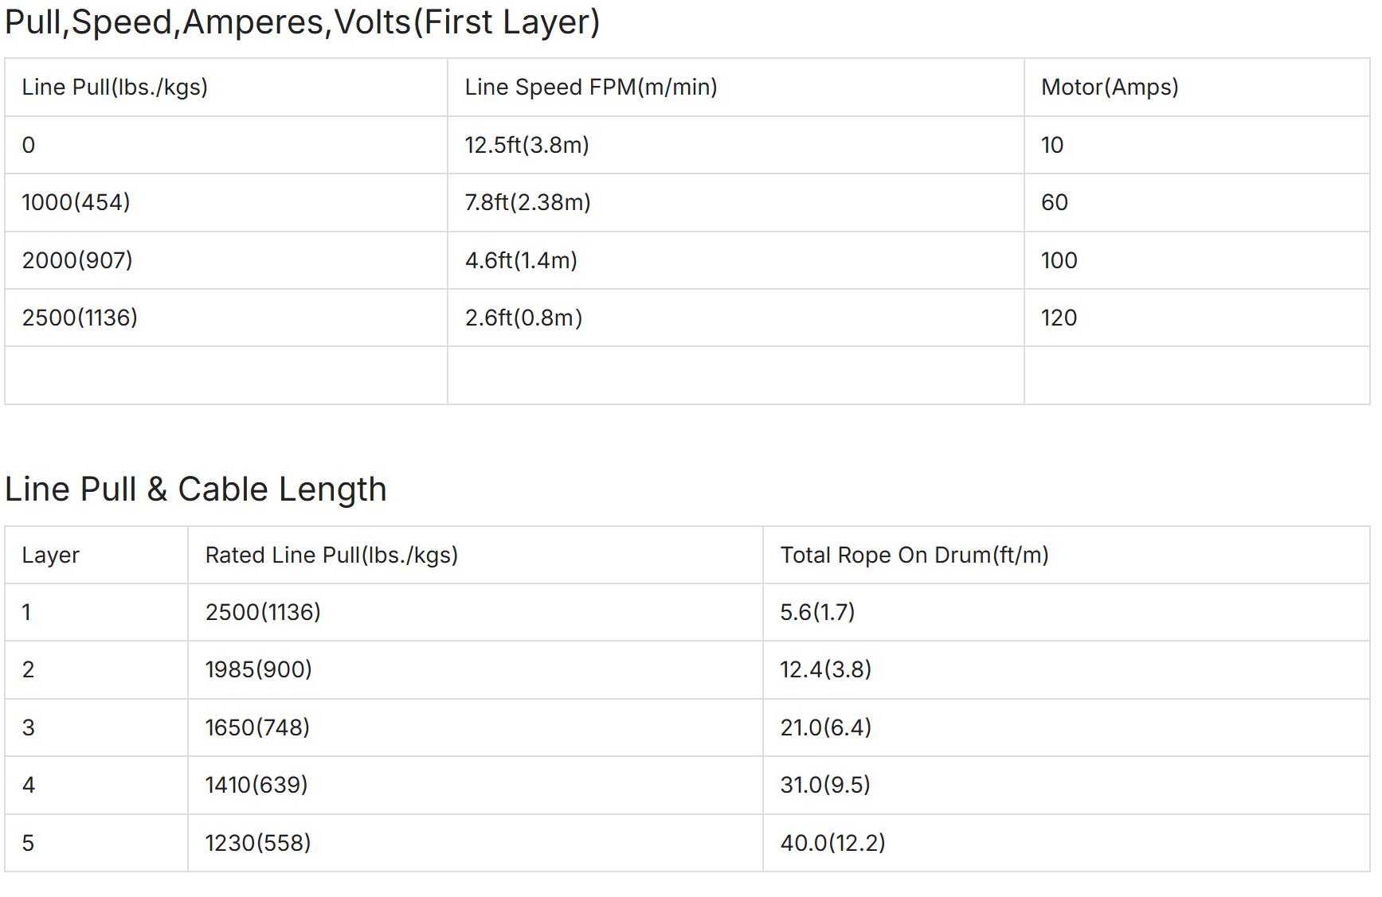Screen dimensions: 1382x897
Task: Click the 'Layer' column header
Action: (50, 555)
